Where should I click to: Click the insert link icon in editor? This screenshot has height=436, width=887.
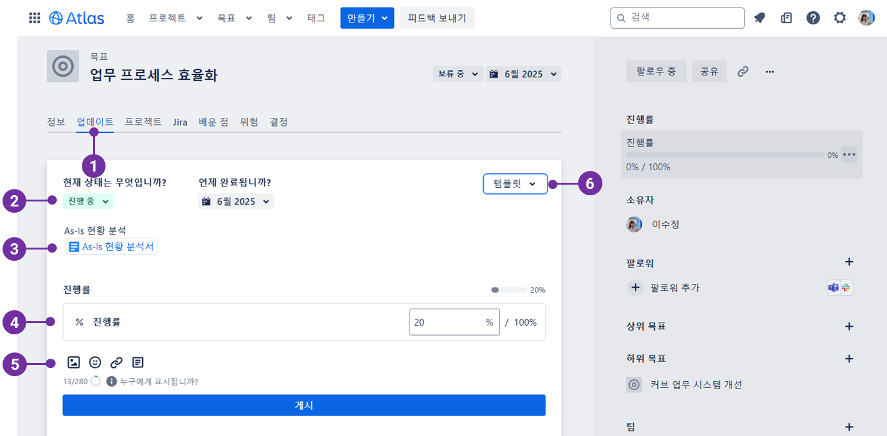pos(116,362)
